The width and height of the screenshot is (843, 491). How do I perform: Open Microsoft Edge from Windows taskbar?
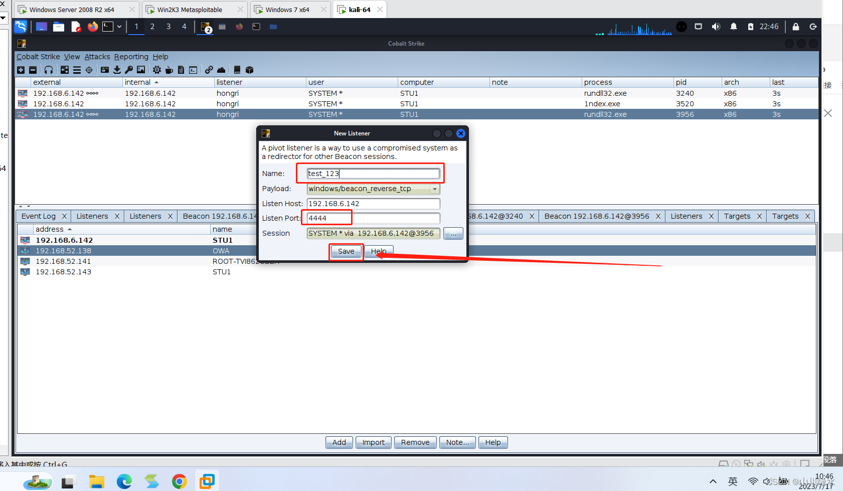click(124, 481)
